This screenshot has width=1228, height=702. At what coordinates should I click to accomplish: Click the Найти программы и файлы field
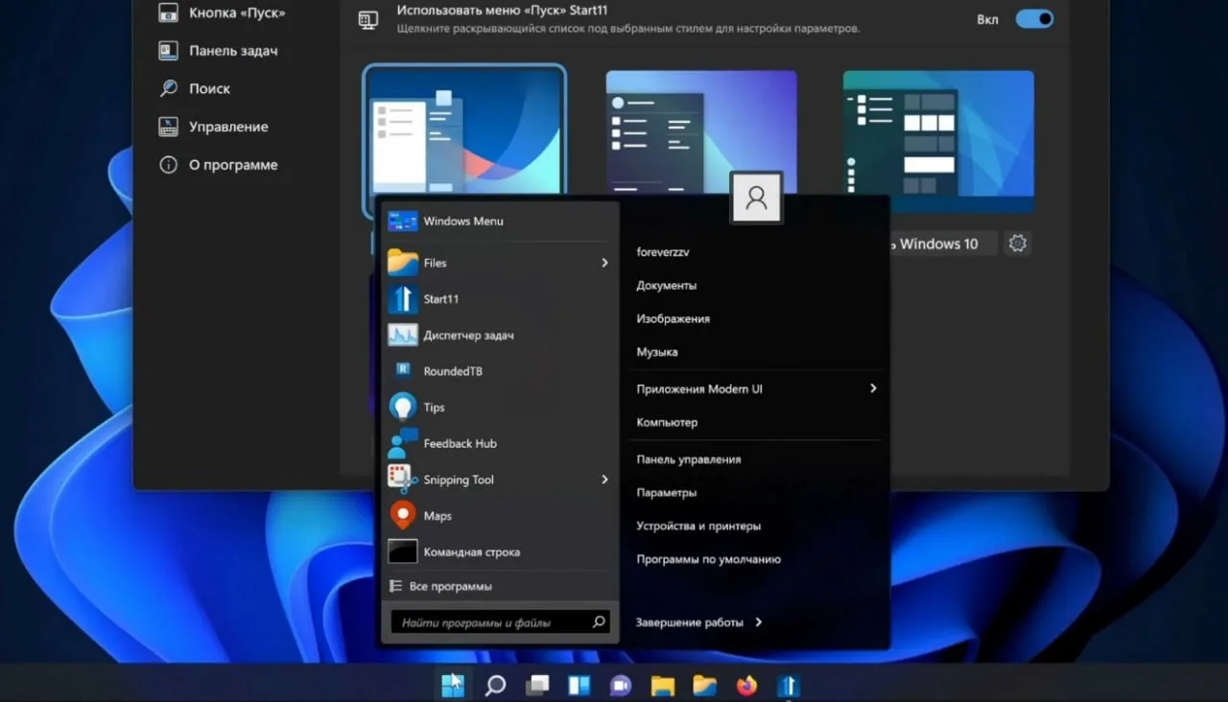click(500, 622)
